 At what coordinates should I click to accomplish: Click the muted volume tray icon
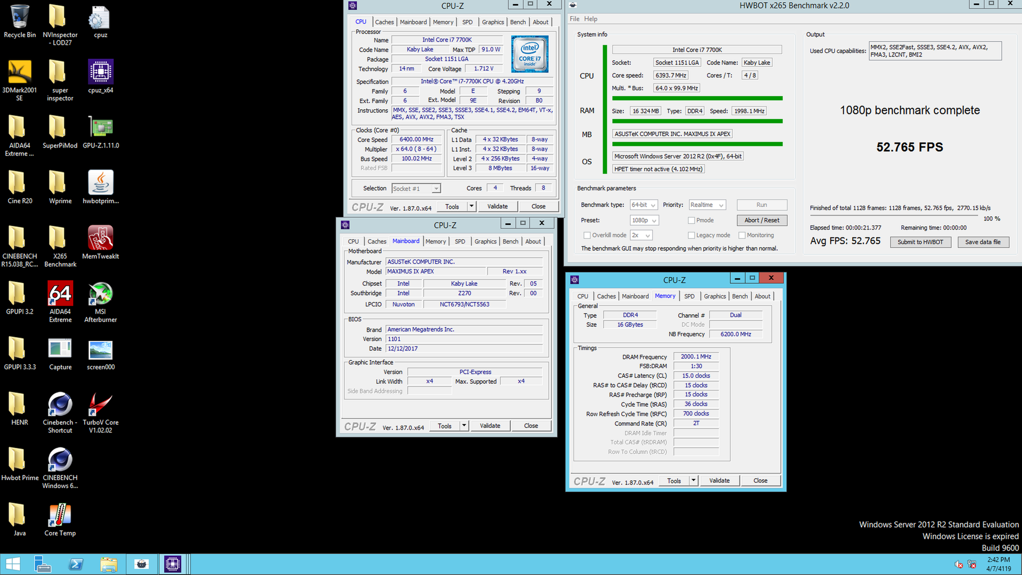[959, 564]
